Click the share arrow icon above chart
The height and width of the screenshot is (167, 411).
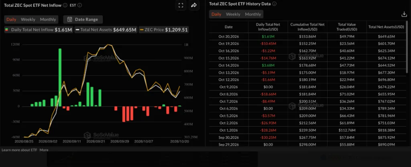tap(194, 5)
